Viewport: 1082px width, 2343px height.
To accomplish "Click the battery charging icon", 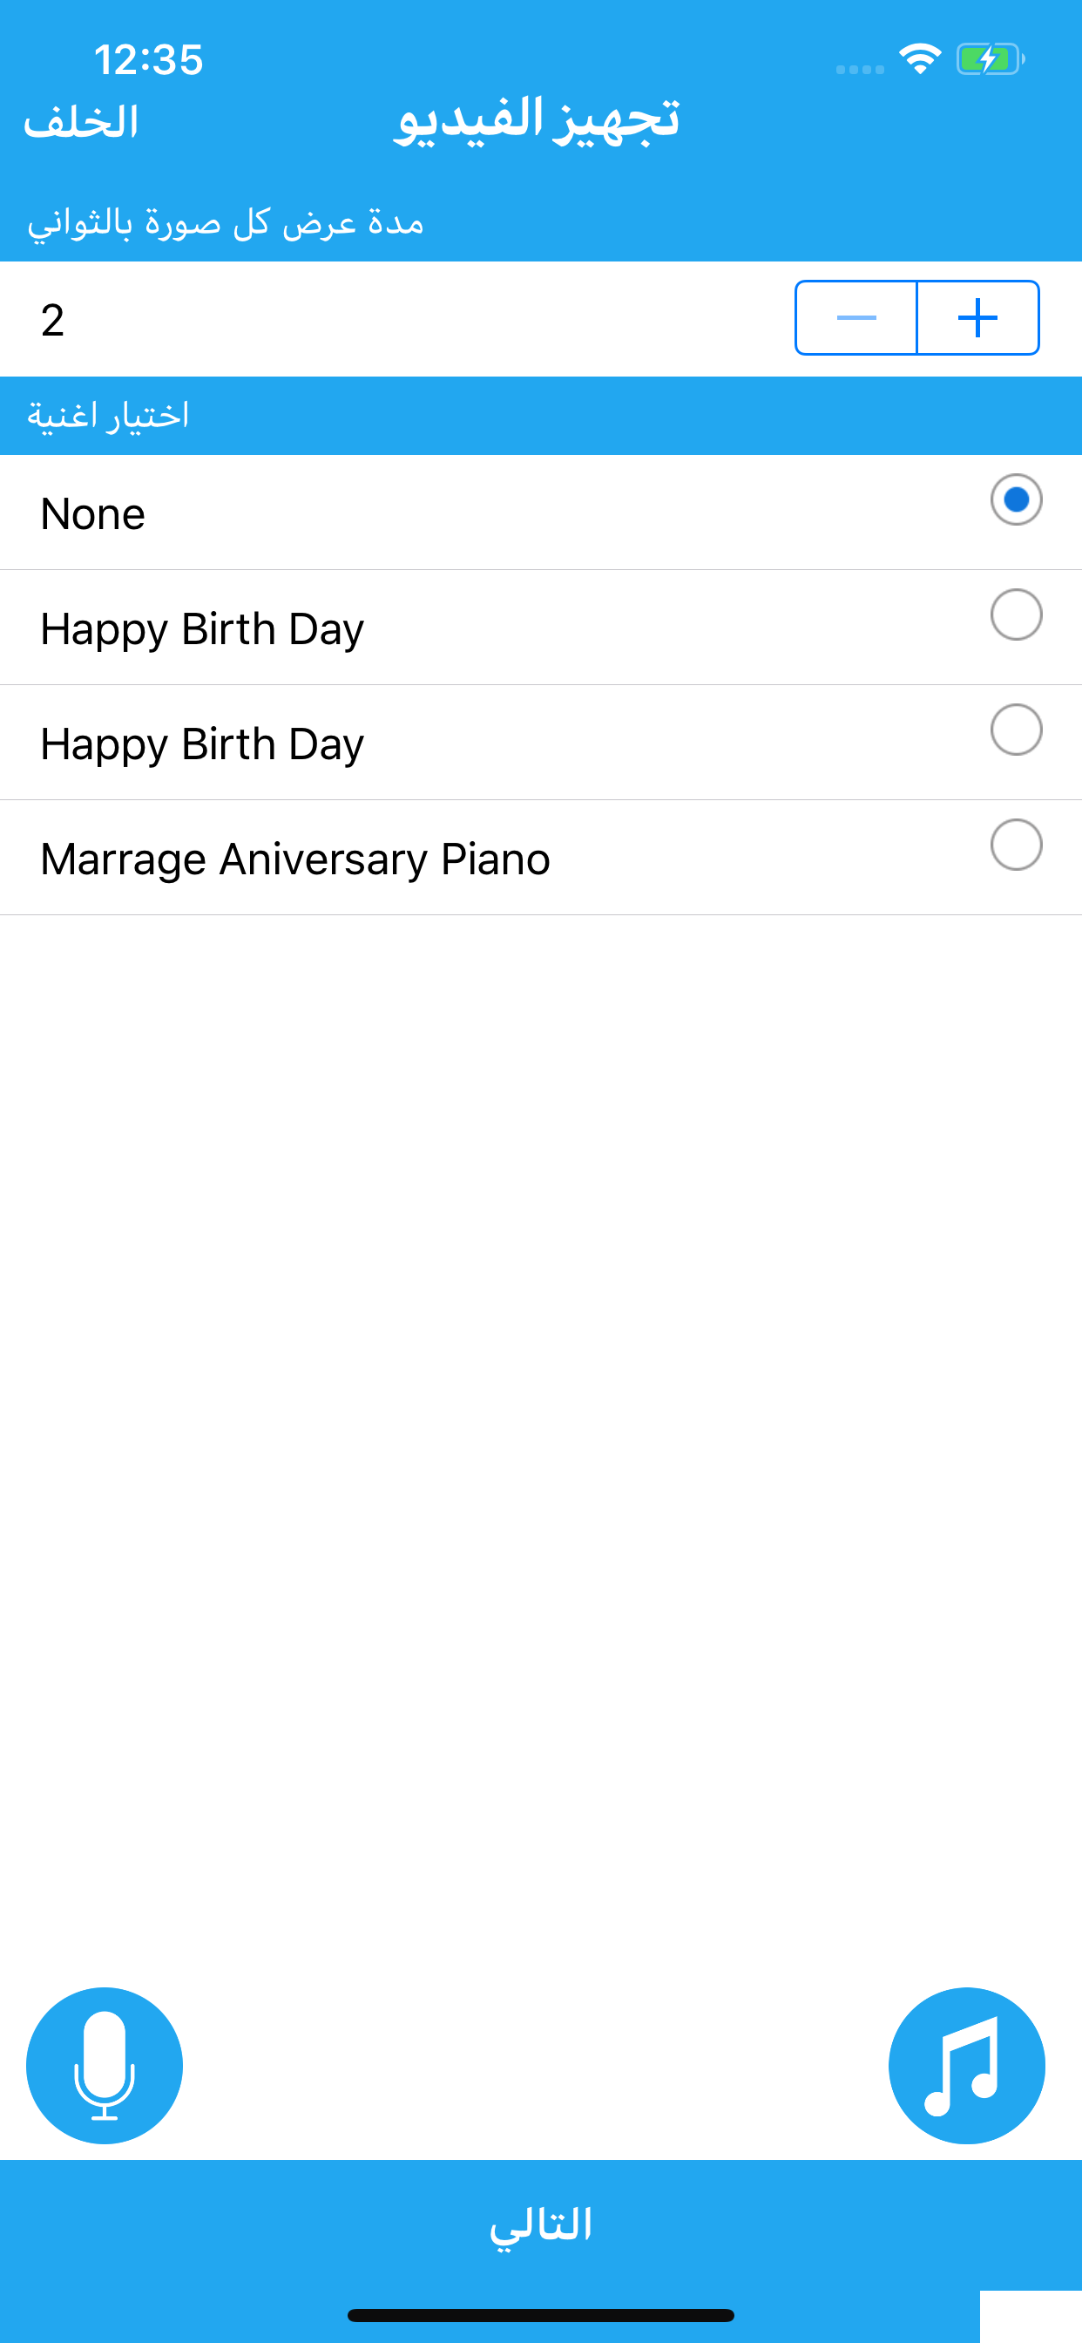I will [x=991, y=59].
